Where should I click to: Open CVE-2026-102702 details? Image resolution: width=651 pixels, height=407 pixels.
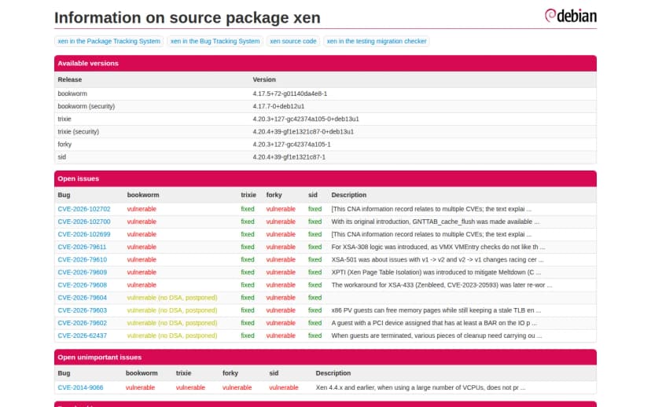84,209
